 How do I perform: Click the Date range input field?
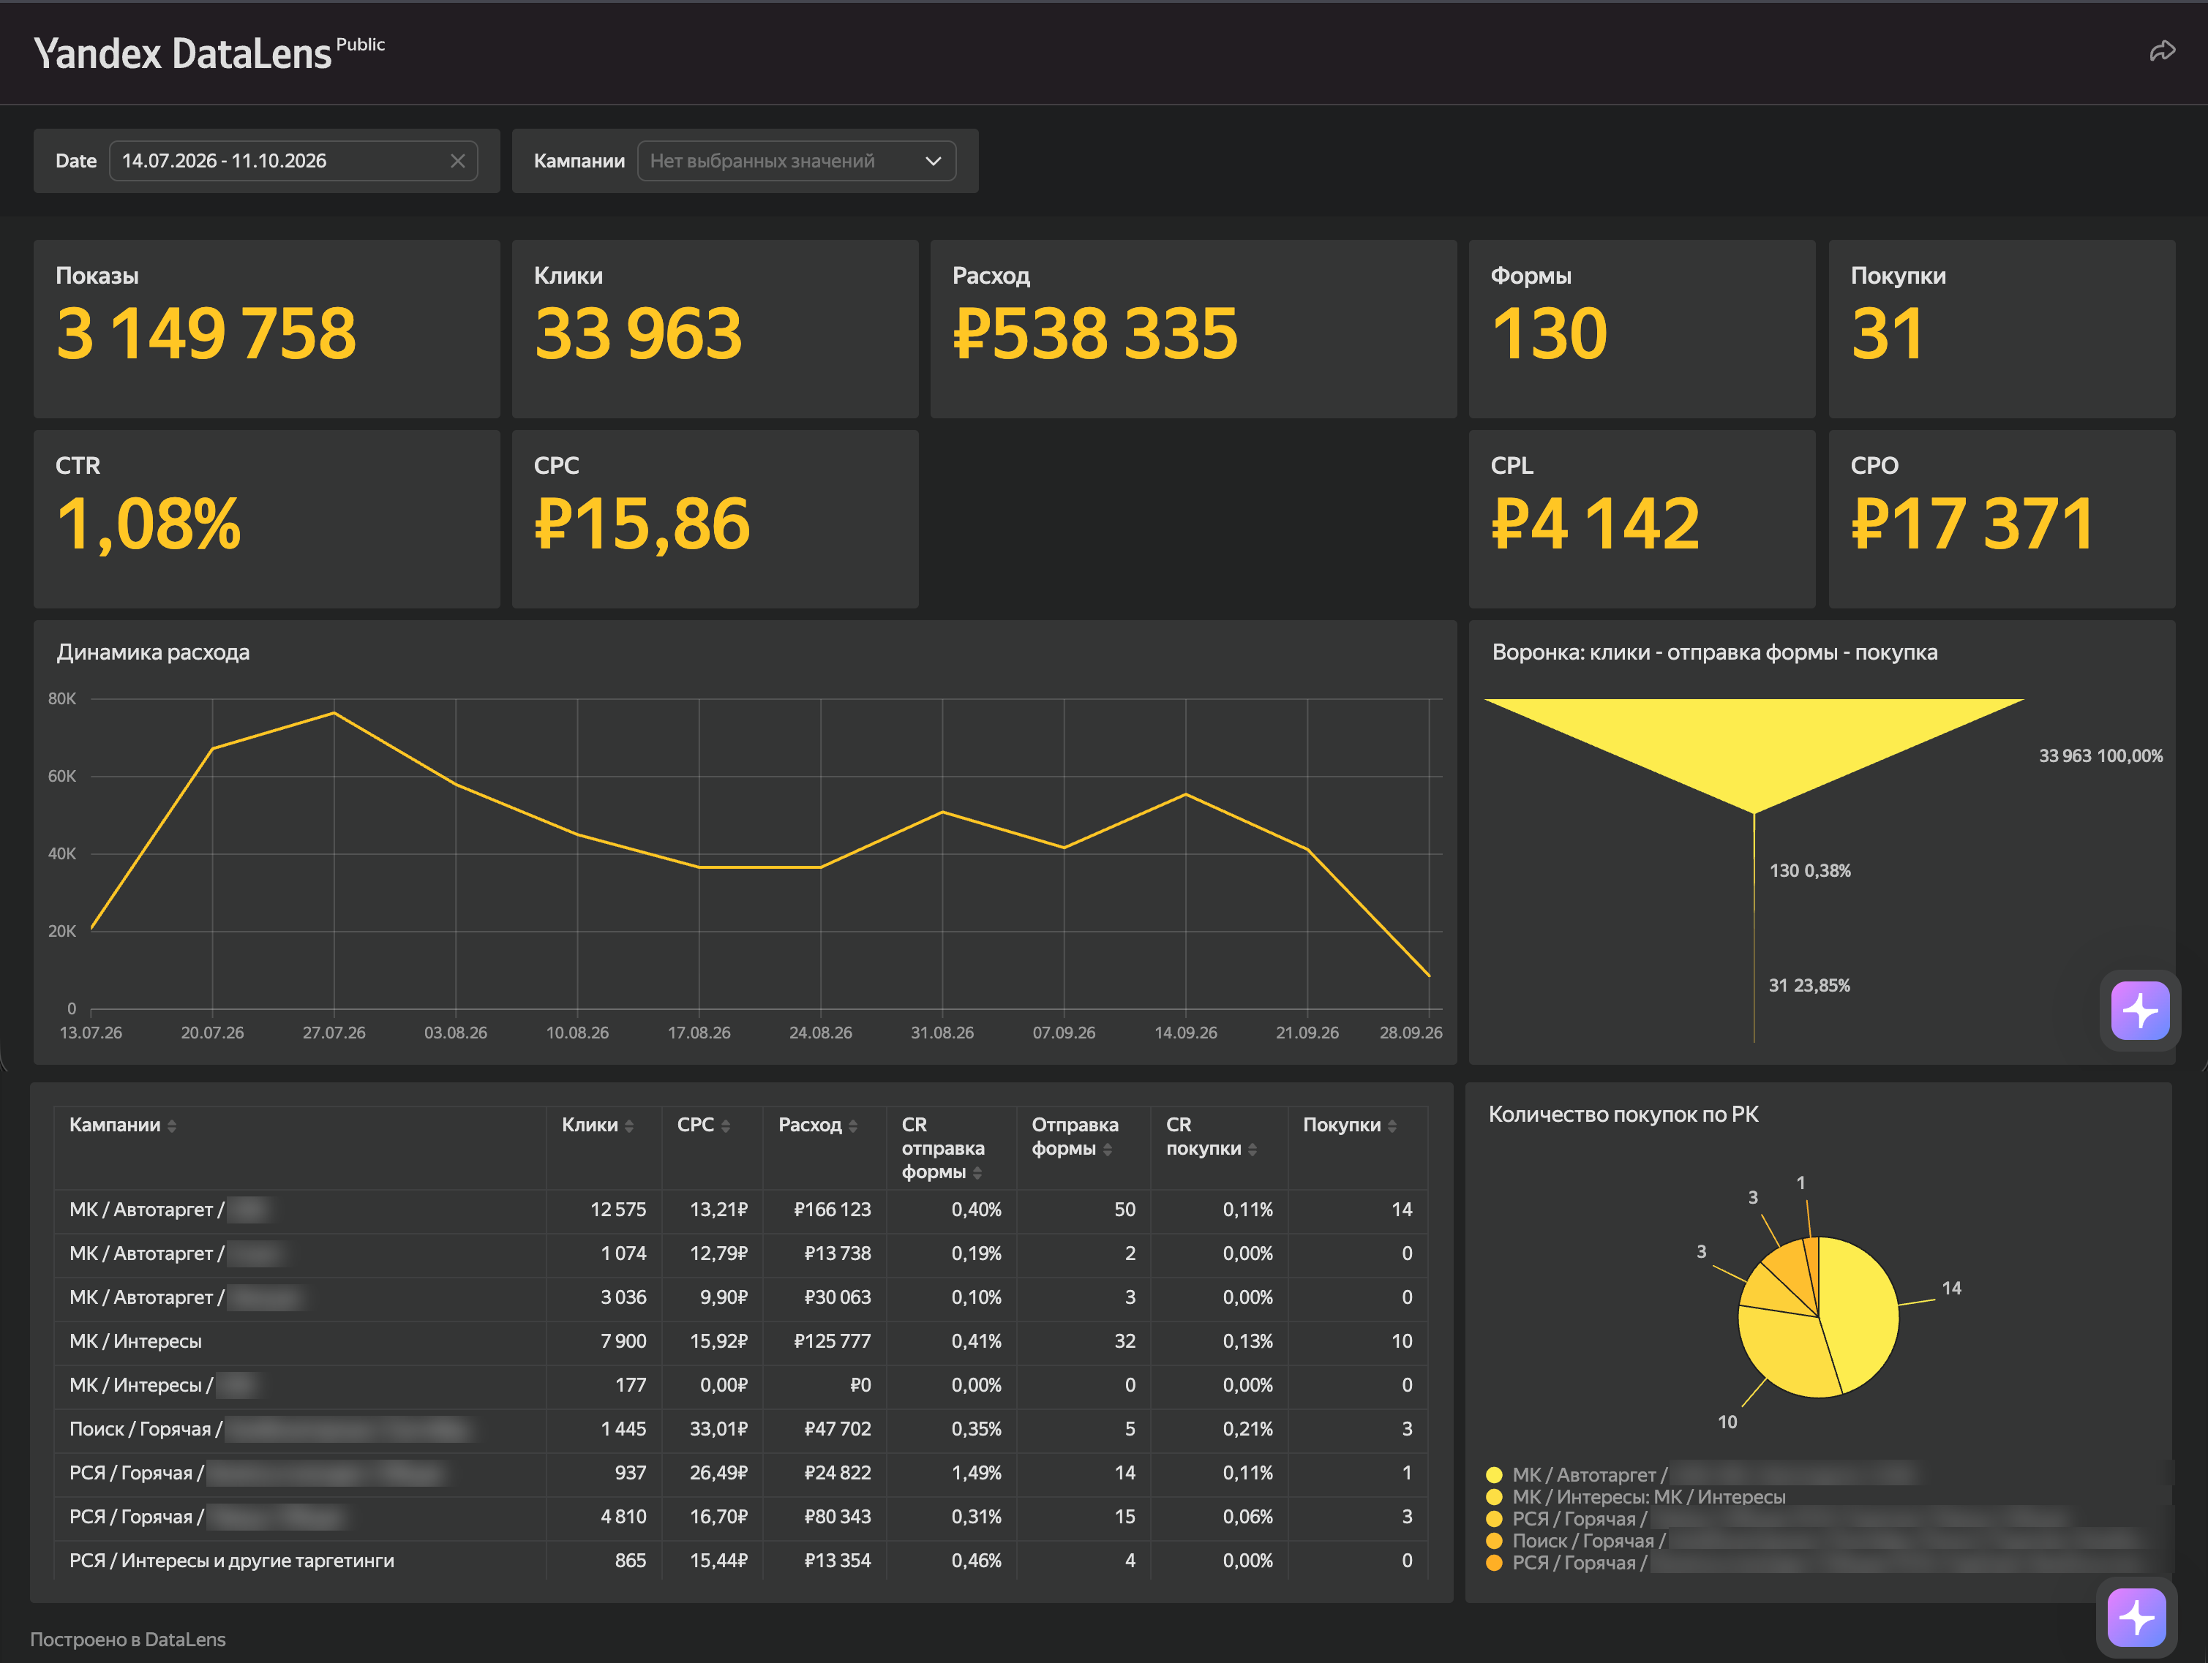[293, 161]
